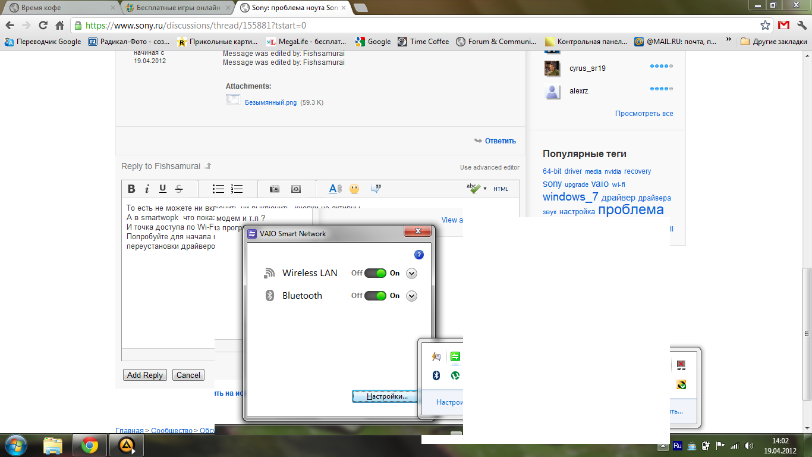Insert a quote using the quote icon

point(376,189)
